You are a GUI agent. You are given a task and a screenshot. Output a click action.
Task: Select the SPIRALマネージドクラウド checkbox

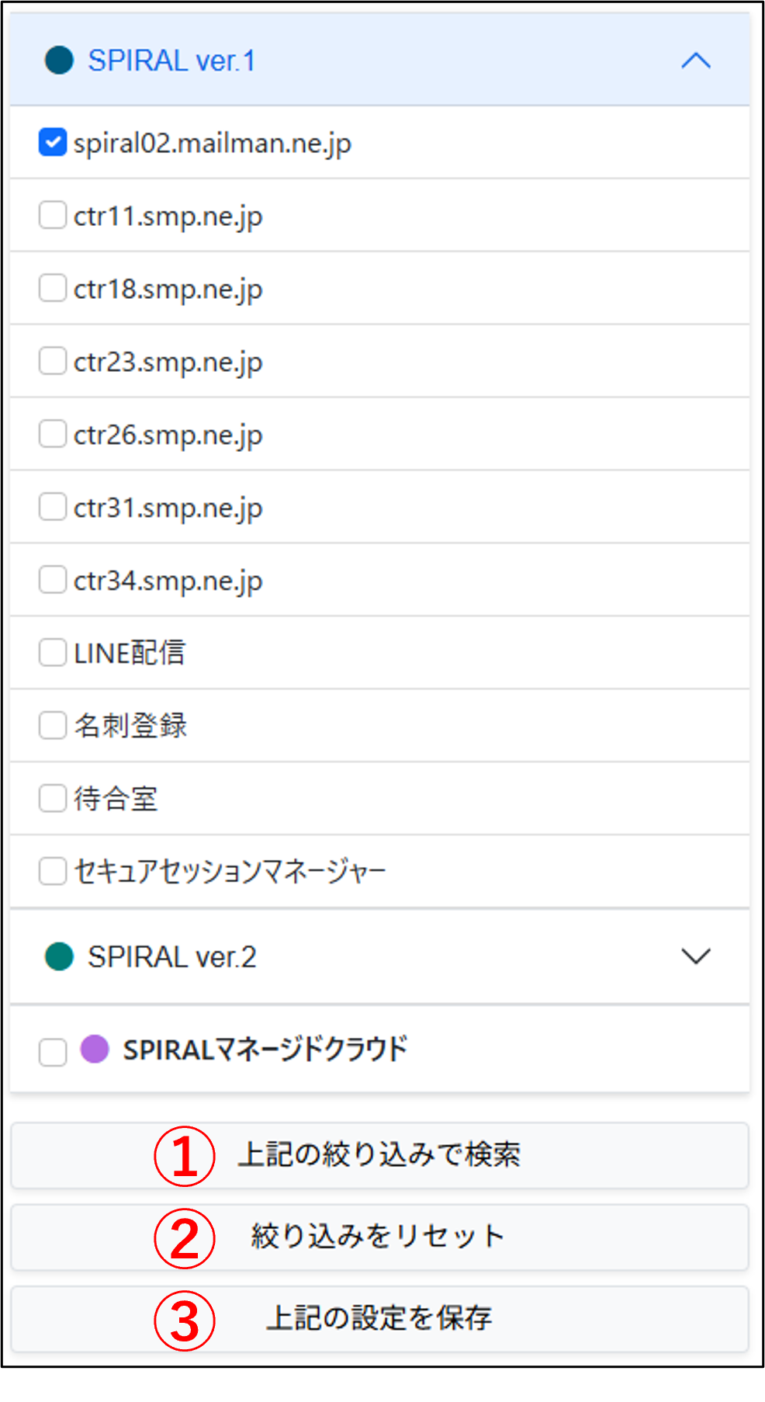click(53, 1053)
